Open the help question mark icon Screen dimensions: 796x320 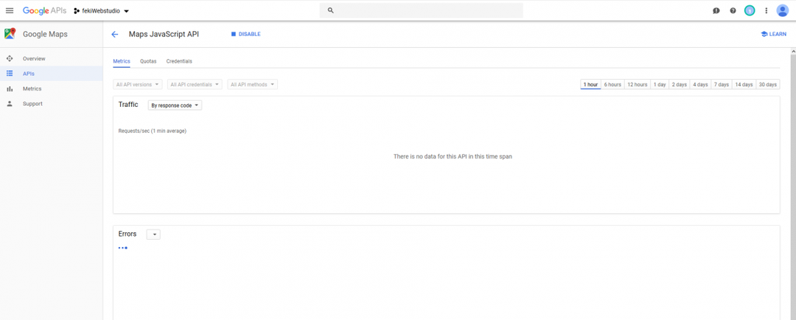pos(733,10)
